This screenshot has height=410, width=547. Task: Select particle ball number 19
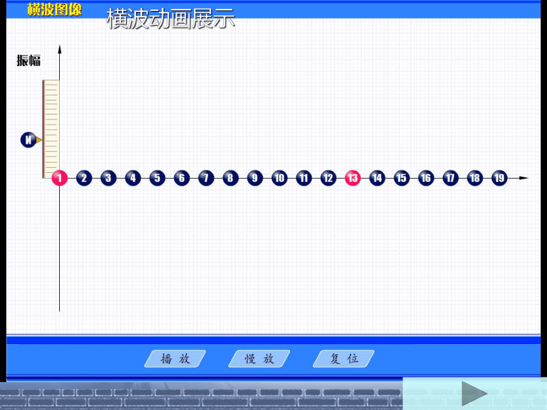[499, 178]
